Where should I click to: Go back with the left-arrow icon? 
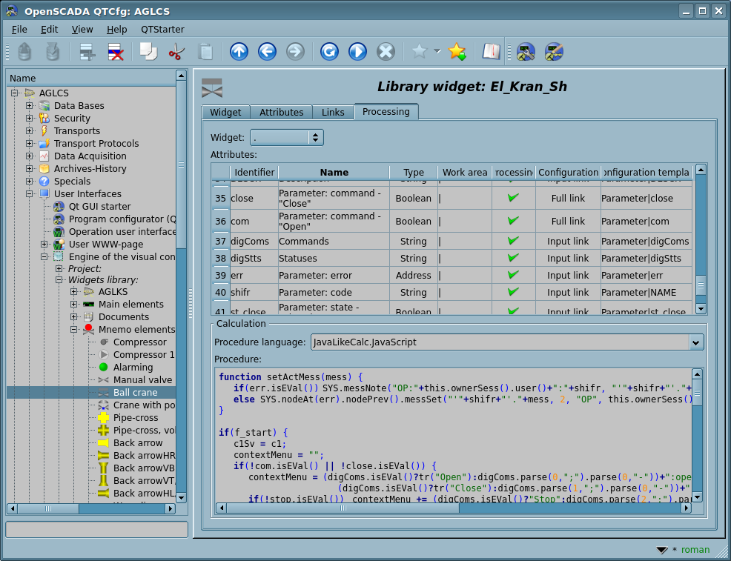[267, 51]
